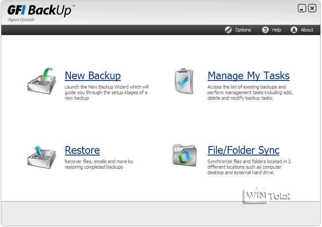Click the File/Folder Sync folder icon

click(184, 155)
